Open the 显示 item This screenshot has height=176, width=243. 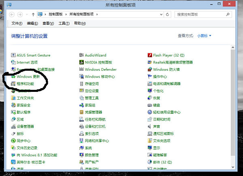(x=156, y=148)
